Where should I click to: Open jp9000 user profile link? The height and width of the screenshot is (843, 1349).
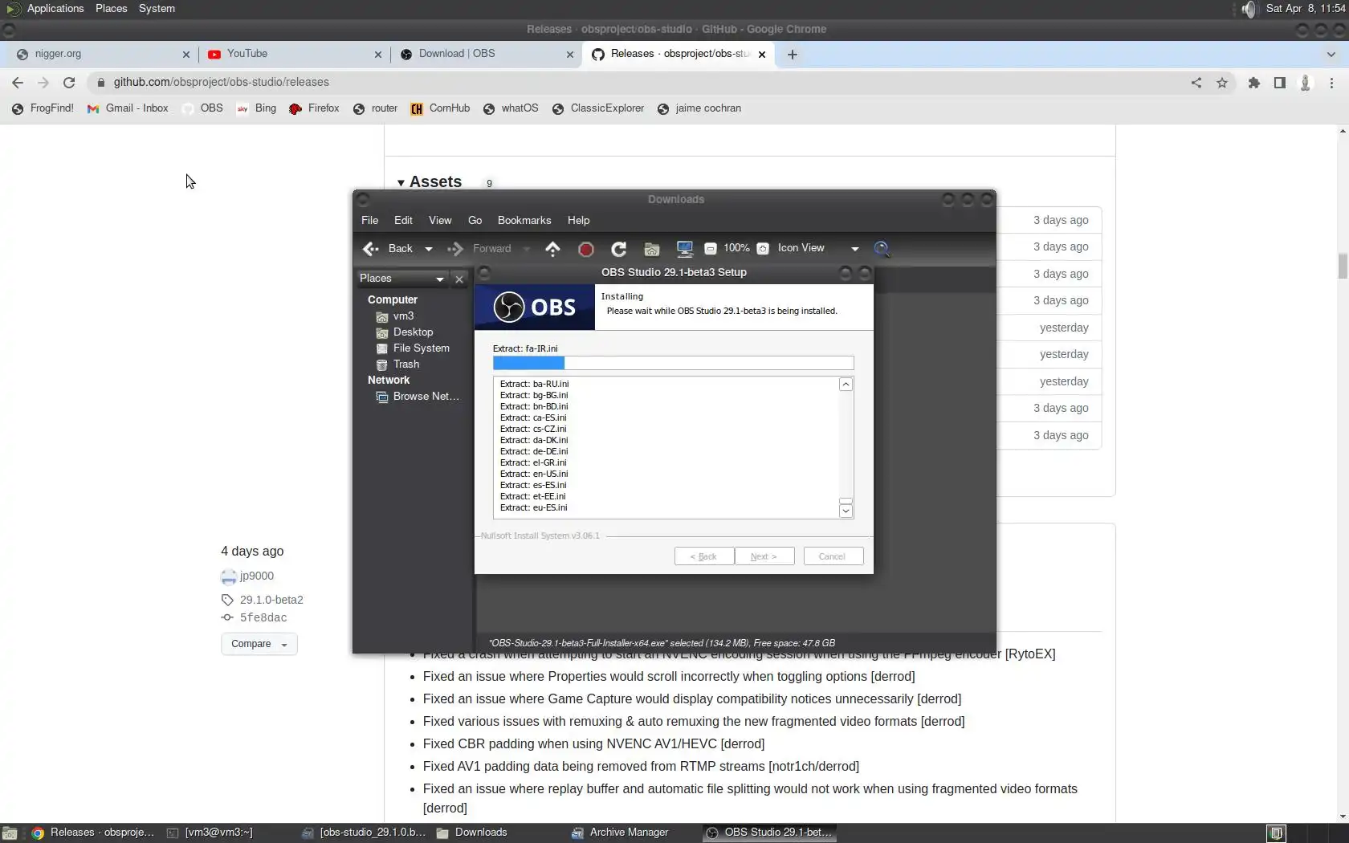click(257, 576)
